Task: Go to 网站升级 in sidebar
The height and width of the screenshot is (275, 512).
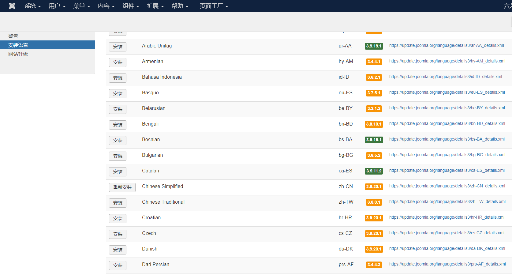Action: tap(18, 54)
